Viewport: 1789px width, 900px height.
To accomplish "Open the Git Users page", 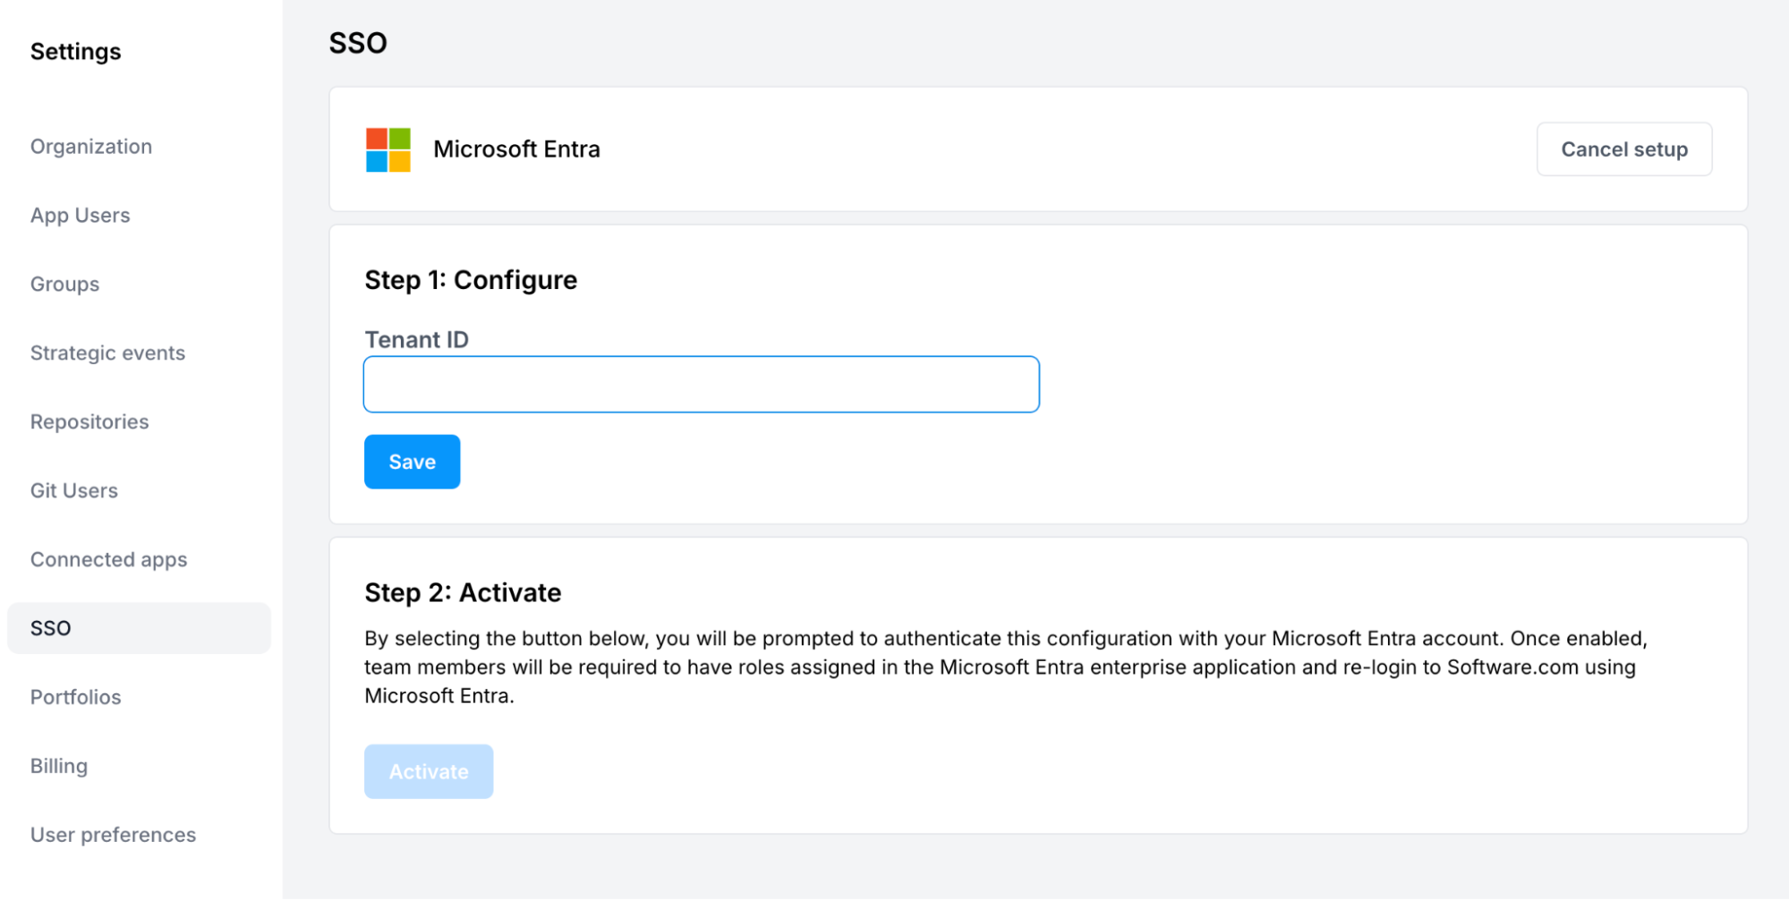I will click(x=74, y=491).
